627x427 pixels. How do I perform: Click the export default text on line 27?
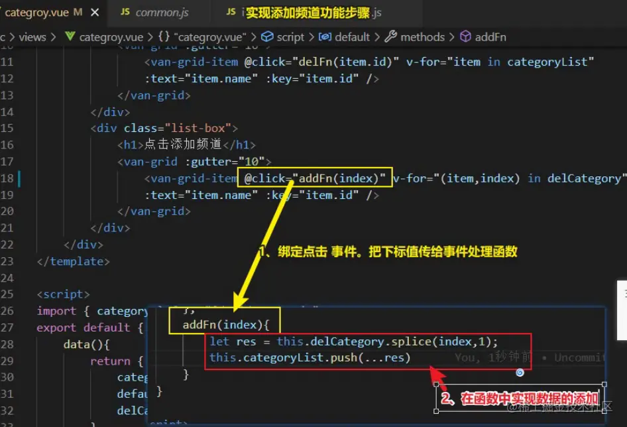coord(83,328)
